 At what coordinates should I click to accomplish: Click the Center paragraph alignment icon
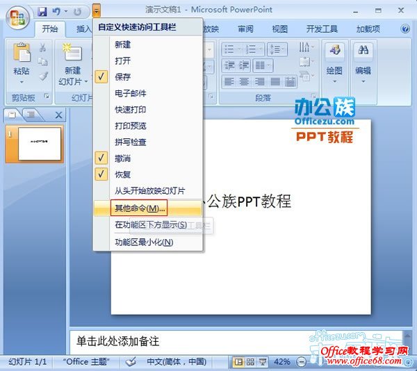click(x=244, y=81)
